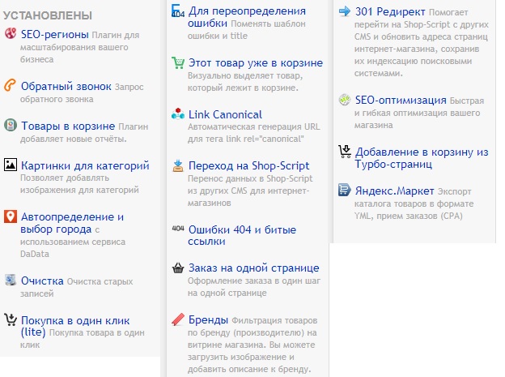The height and width of the screenshot is (377, 505).
Task: Go to SEO-оптимизация plugin
Action: 401,100
